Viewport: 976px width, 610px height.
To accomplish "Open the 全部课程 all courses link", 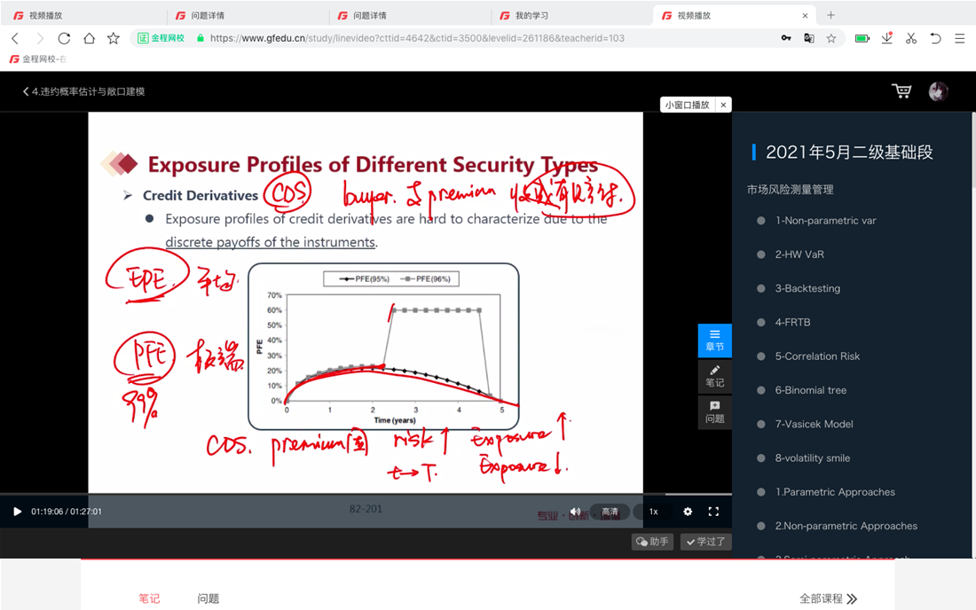I will pos(828,598).
